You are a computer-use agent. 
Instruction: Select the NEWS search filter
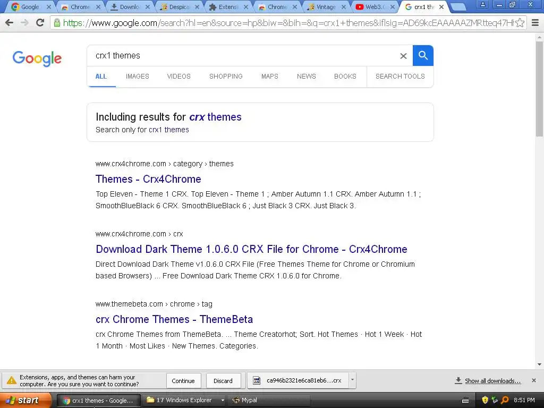307,76
